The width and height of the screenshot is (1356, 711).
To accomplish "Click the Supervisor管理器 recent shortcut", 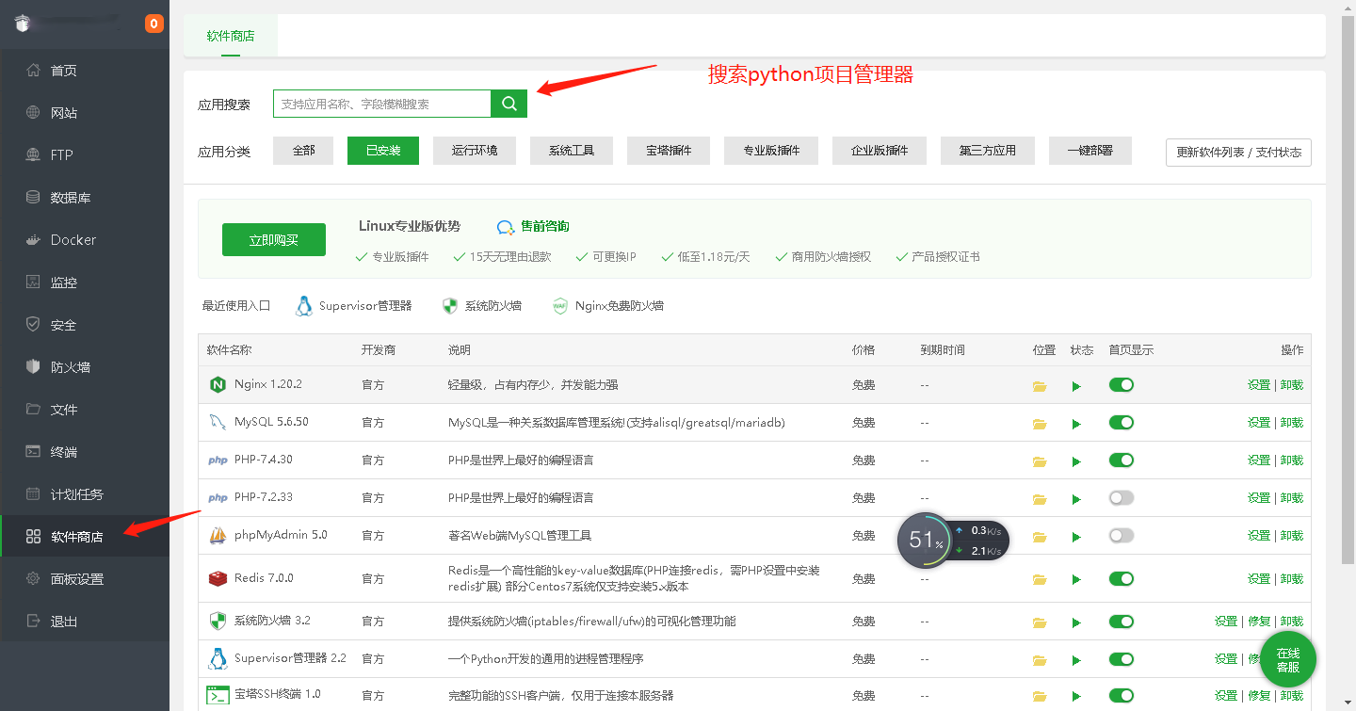I will pos(354,306).
